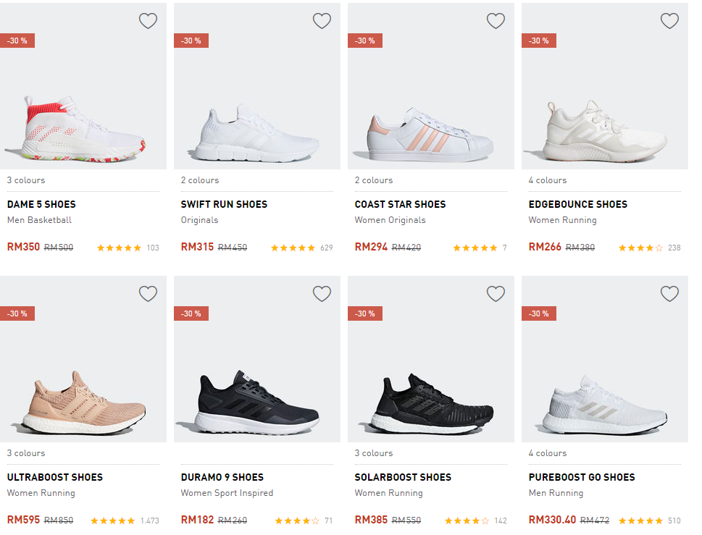Add Solarboost Shoes to favorites
The image size is (702, 535).
pos(496,294)
